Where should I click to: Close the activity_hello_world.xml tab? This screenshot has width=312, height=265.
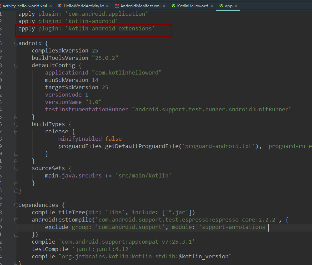tap(50, 6)
